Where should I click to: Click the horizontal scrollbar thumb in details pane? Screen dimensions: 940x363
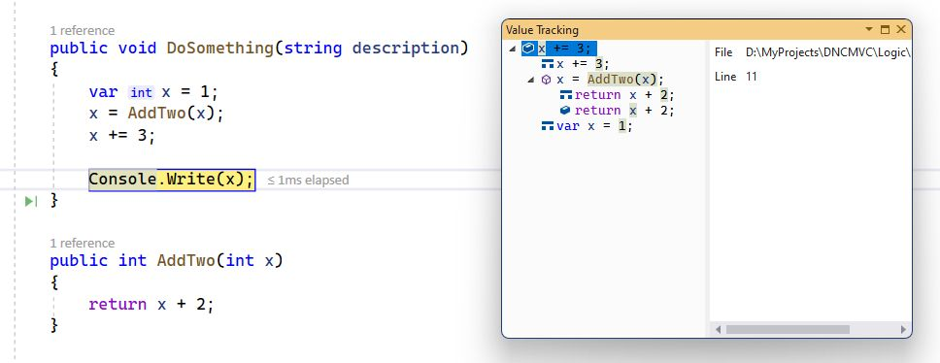(x=788, y=329)
